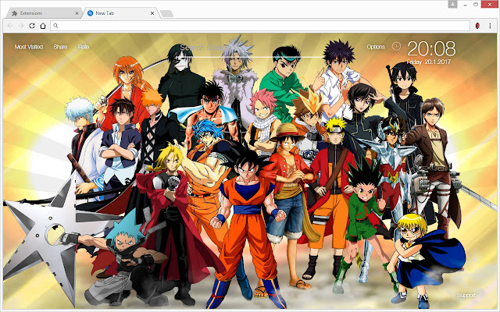Focus the Search Google box

(x=252, y=48)
